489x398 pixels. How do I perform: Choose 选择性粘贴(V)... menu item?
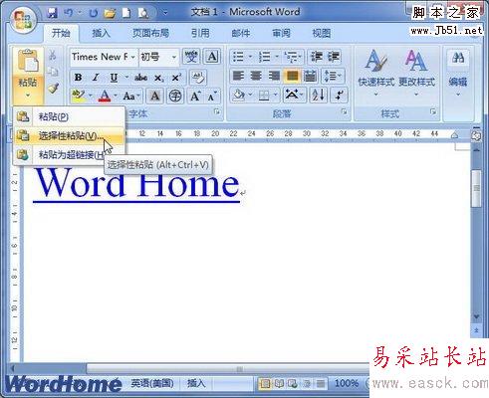[69, 135]
